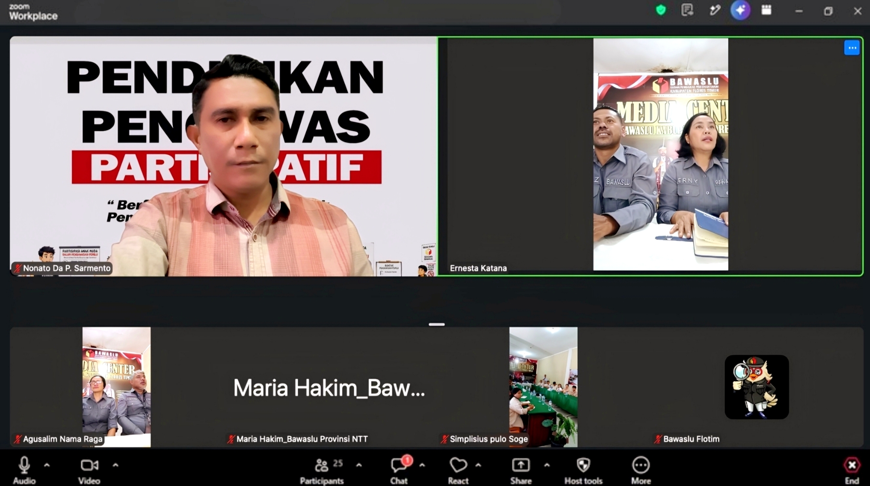Click the green encryption shield icon
870x486 pixels.
click(661, 10)
